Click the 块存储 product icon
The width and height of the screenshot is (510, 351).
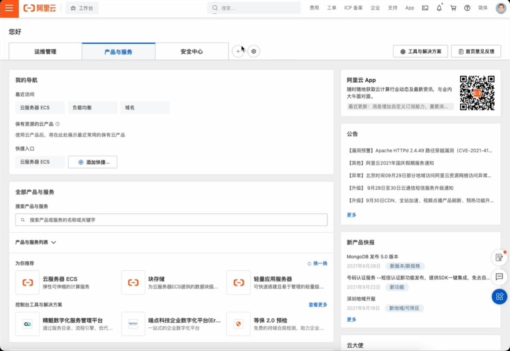tap(133, 283)
